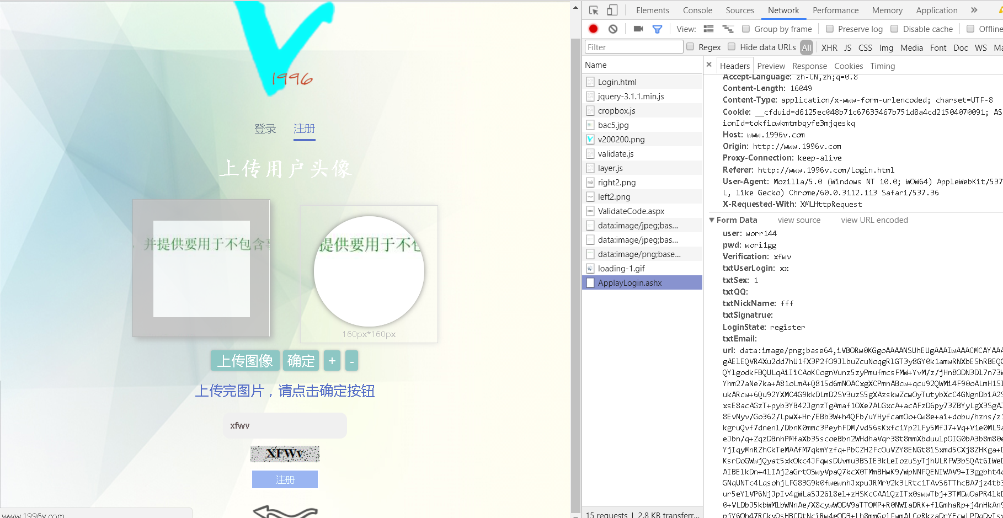Switch to large request rows view
This screenshot has height=518, width=1003.
point(709,29)
